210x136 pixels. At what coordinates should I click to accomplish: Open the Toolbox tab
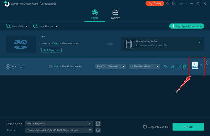coord(115,14)
